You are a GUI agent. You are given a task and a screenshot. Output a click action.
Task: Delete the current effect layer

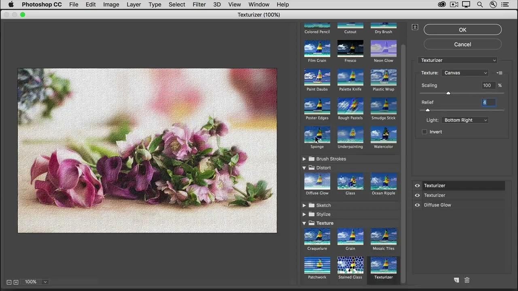point(467,280)
